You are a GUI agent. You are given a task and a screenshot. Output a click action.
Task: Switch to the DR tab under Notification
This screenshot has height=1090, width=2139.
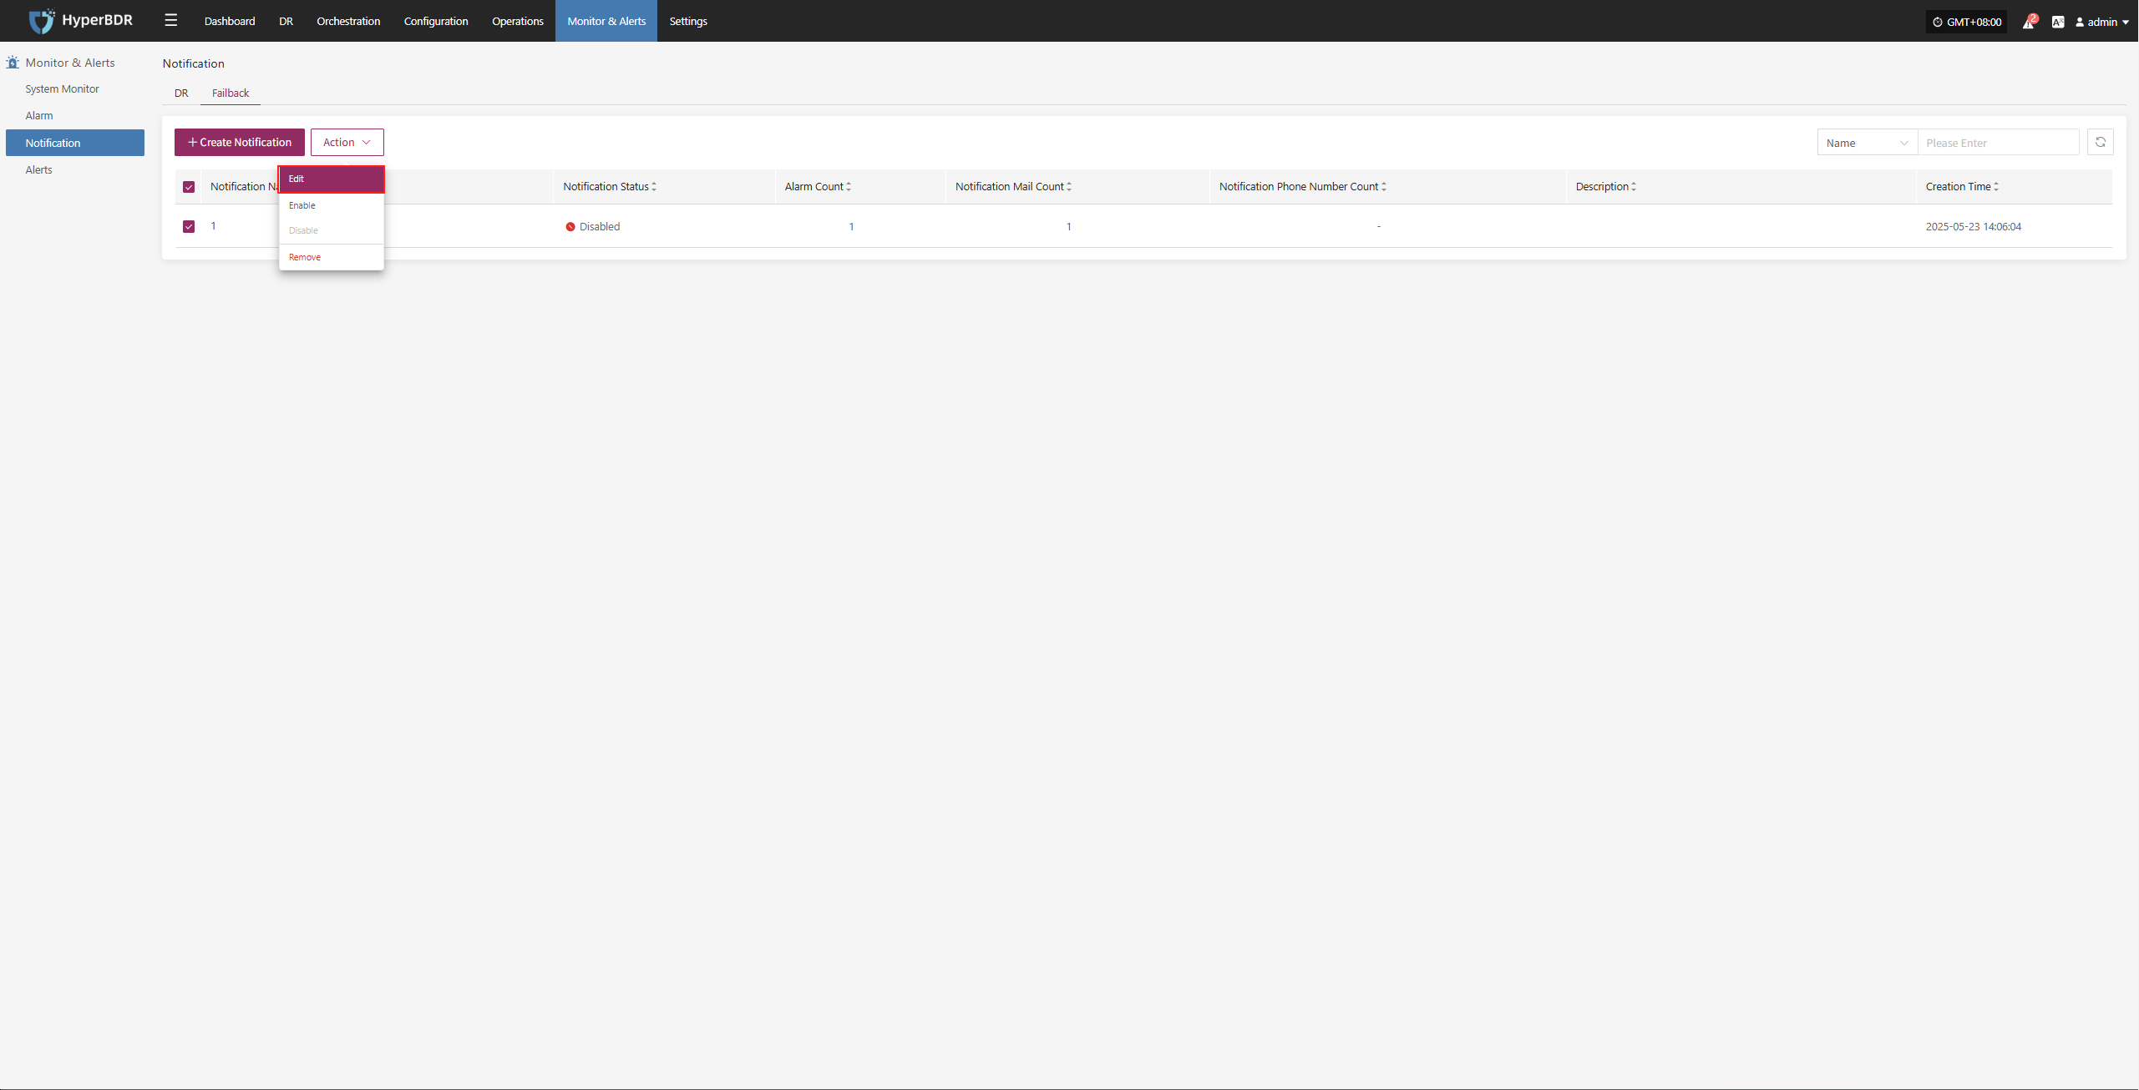pyautogui.click(x=181, y=93)
